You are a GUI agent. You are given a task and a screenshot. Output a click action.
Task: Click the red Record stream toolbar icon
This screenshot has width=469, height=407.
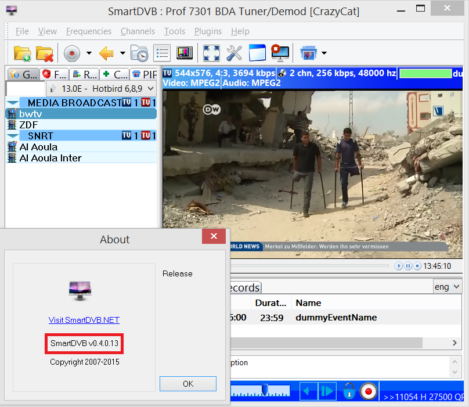click(71, 53)
